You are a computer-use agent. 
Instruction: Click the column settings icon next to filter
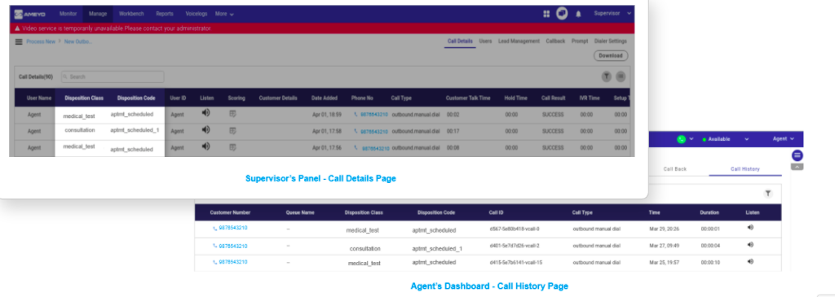coord(621,76)
